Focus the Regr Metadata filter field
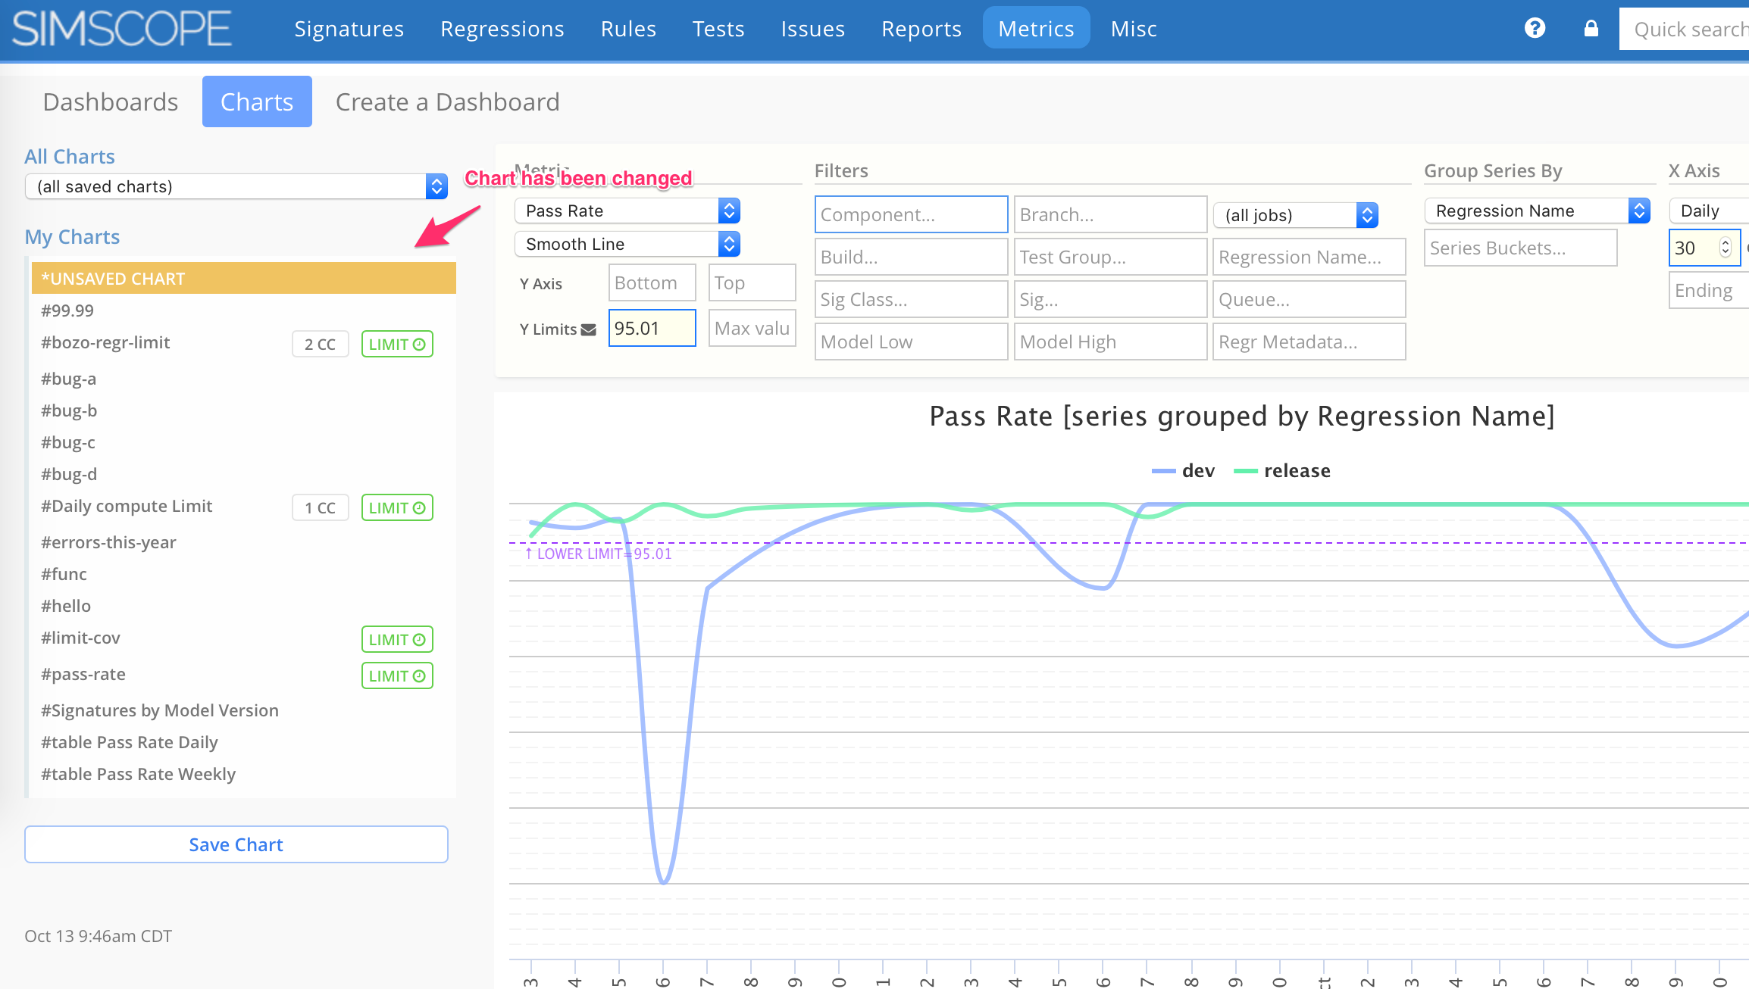 [1309, 342]
